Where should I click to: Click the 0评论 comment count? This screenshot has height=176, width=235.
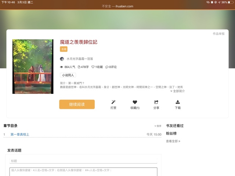(x=113, y=67)
